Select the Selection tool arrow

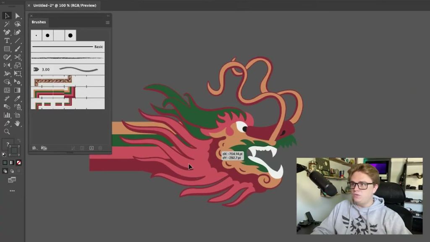coord(7,16)
